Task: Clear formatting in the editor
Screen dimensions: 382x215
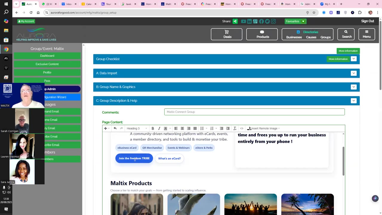Action: tap(235, 128)
